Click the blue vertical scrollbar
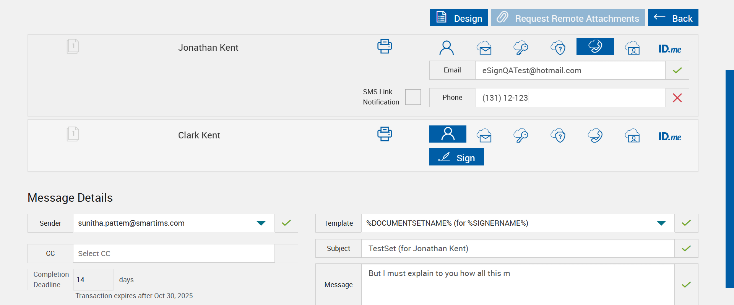 (729, 178)
